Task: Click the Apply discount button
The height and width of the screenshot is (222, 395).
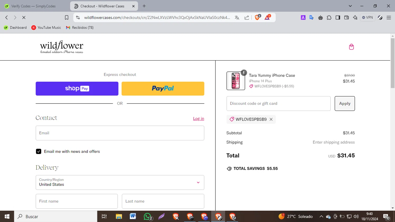Action: tap(345, 103)
